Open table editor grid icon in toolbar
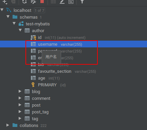The width and height of the screenshot is (147, 130). pyautogui.click(x=53, y=2)
